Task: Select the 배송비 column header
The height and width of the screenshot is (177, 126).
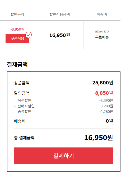Action: pyautogui.click(x=102, y=15)
